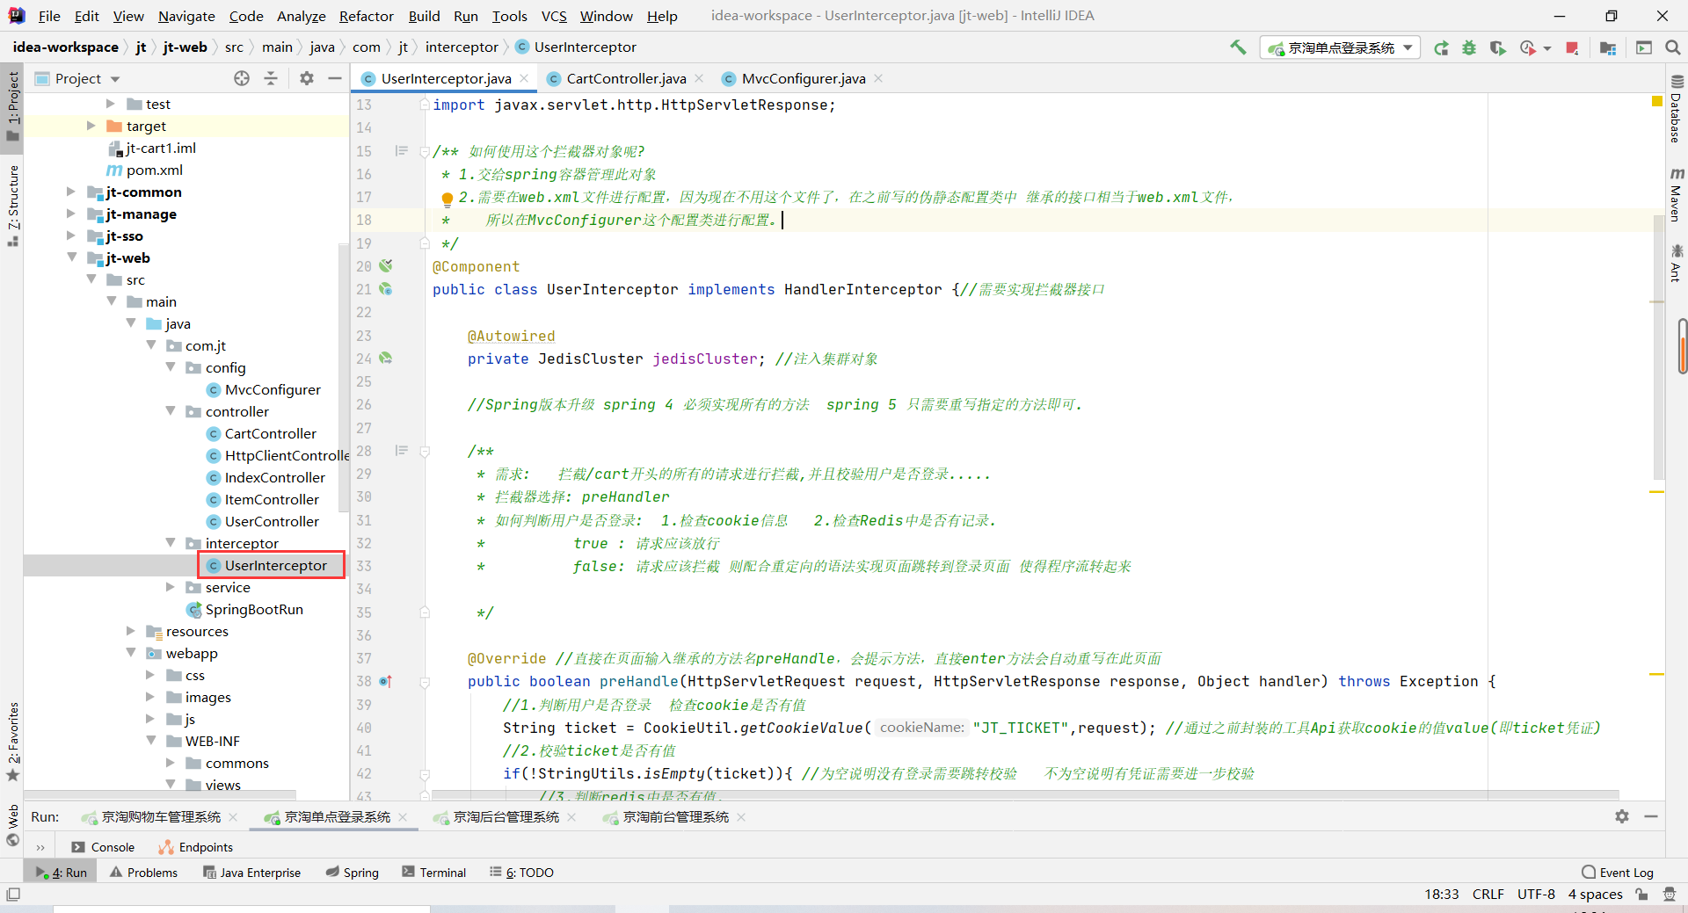Collapse the controller package
The height and width of the screenshot is (913, 1688).
(171, 411)
